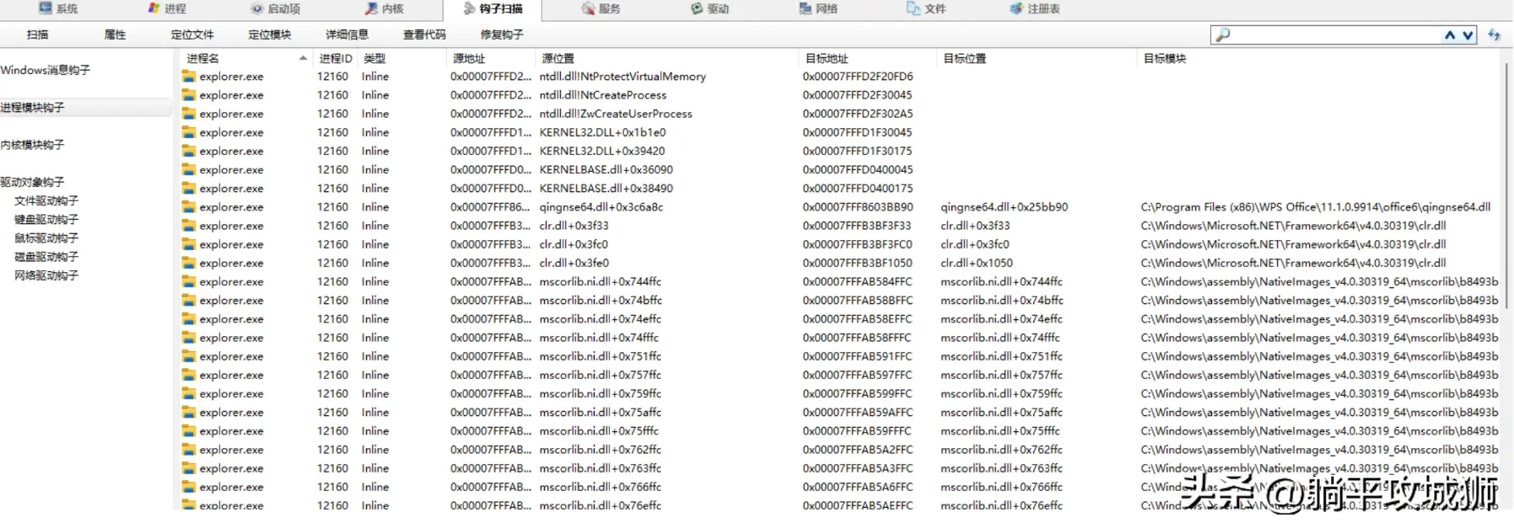Image resolution: width=1514 pixels, height=528 pixels.
Task: Click the 属性 toolbar button
Action: [x=115, y=35]
